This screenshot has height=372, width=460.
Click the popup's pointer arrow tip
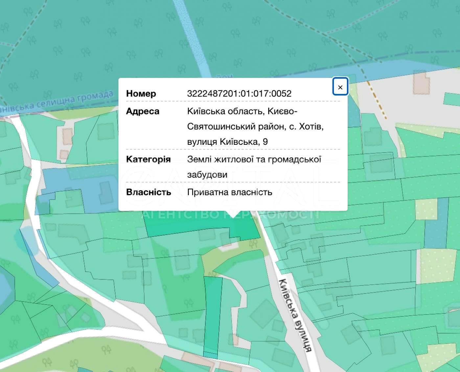click(233, 216)
